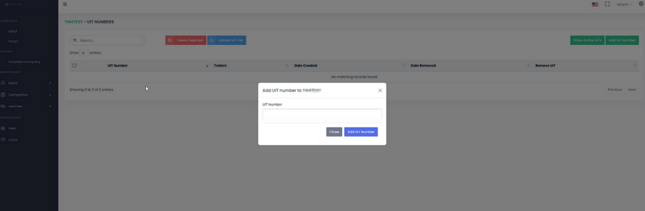Screen dimensions: 645x211
Task: Expand the Users menu chevron
Action: pyautogui.click(x=50, y=83)
